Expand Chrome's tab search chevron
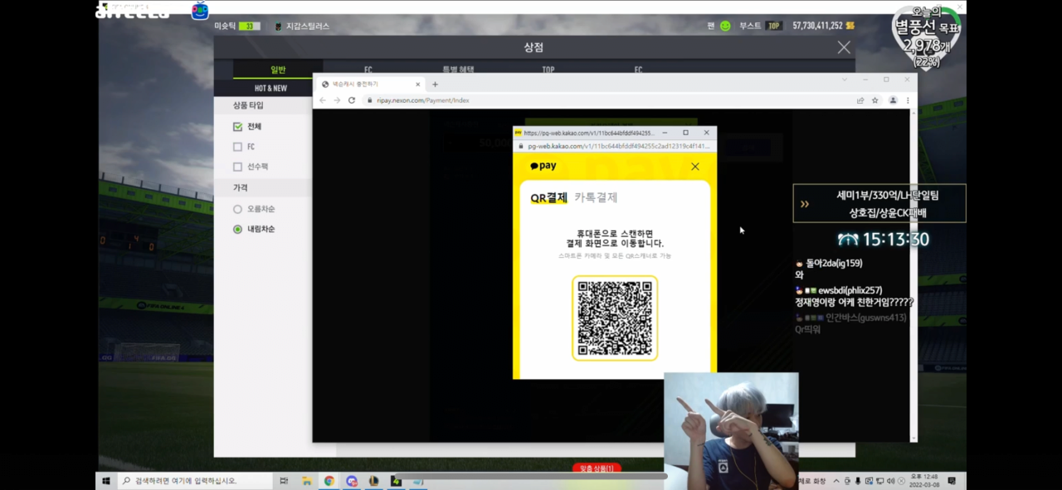Image resolution: width=1062 pixels, height=490 pixels. [845, 80]
